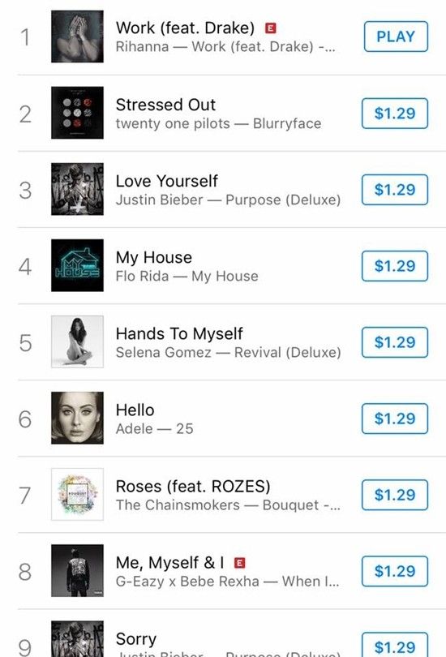The width and height of the screenshot is (446, 657).
Task: Open Selena Gomez Revival album cover
Action: [x=77, y=341]
